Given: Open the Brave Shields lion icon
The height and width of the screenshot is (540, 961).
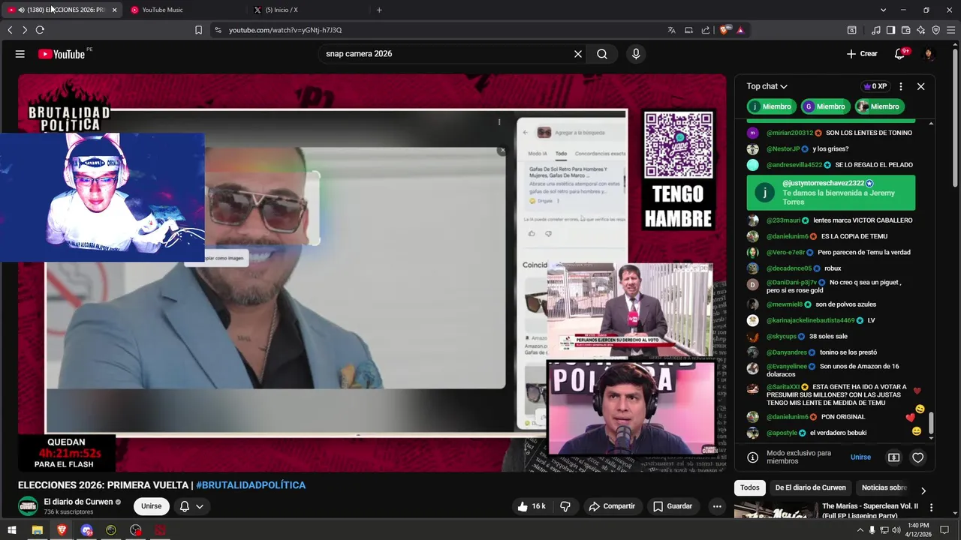Looking at the screenshot, I should (x=725, y=30).
